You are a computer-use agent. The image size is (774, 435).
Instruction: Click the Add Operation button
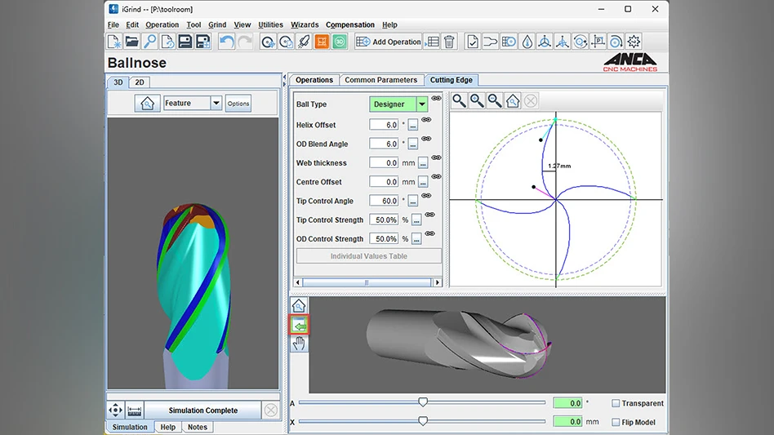tap(389, 42)
